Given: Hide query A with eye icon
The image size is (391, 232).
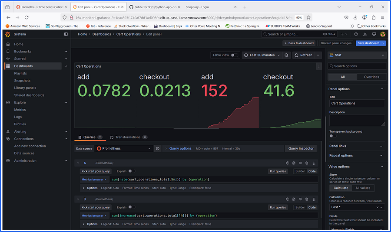Looking at the screenshot, I should 300,163.
